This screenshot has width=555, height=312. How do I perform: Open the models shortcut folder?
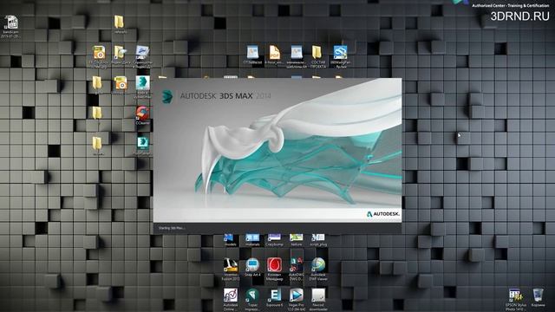tap(230, 240)
